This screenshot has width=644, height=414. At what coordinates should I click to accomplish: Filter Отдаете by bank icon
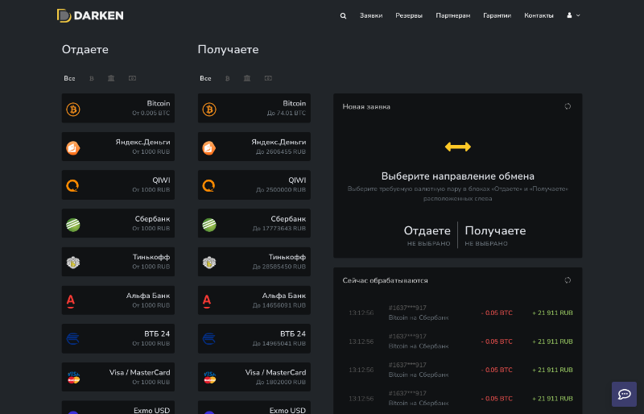point(111,78)
